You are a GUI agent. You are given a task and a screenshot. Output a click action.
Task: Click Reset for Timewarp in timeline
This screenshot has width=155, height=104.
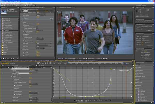(x=30, y=69)
